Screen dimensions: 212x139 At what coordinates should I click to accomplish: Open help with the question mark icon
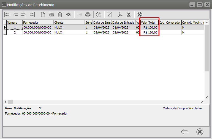point(99,15)
